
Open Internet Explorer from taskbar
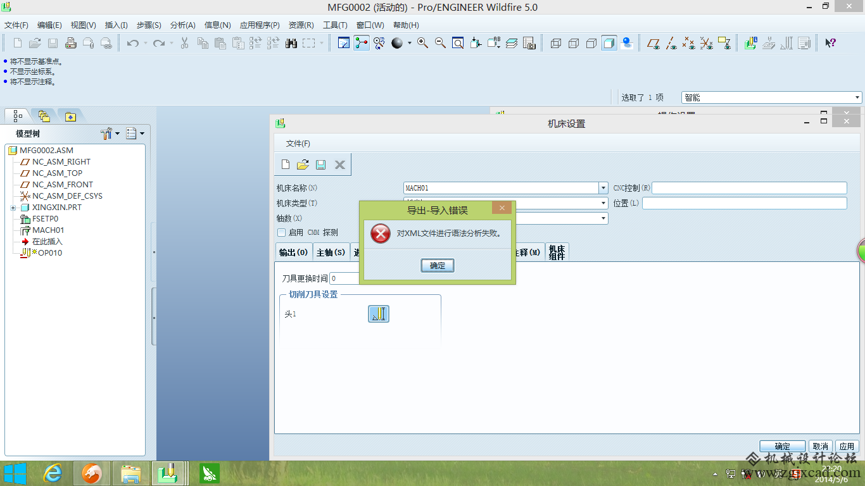coord(53,473)
